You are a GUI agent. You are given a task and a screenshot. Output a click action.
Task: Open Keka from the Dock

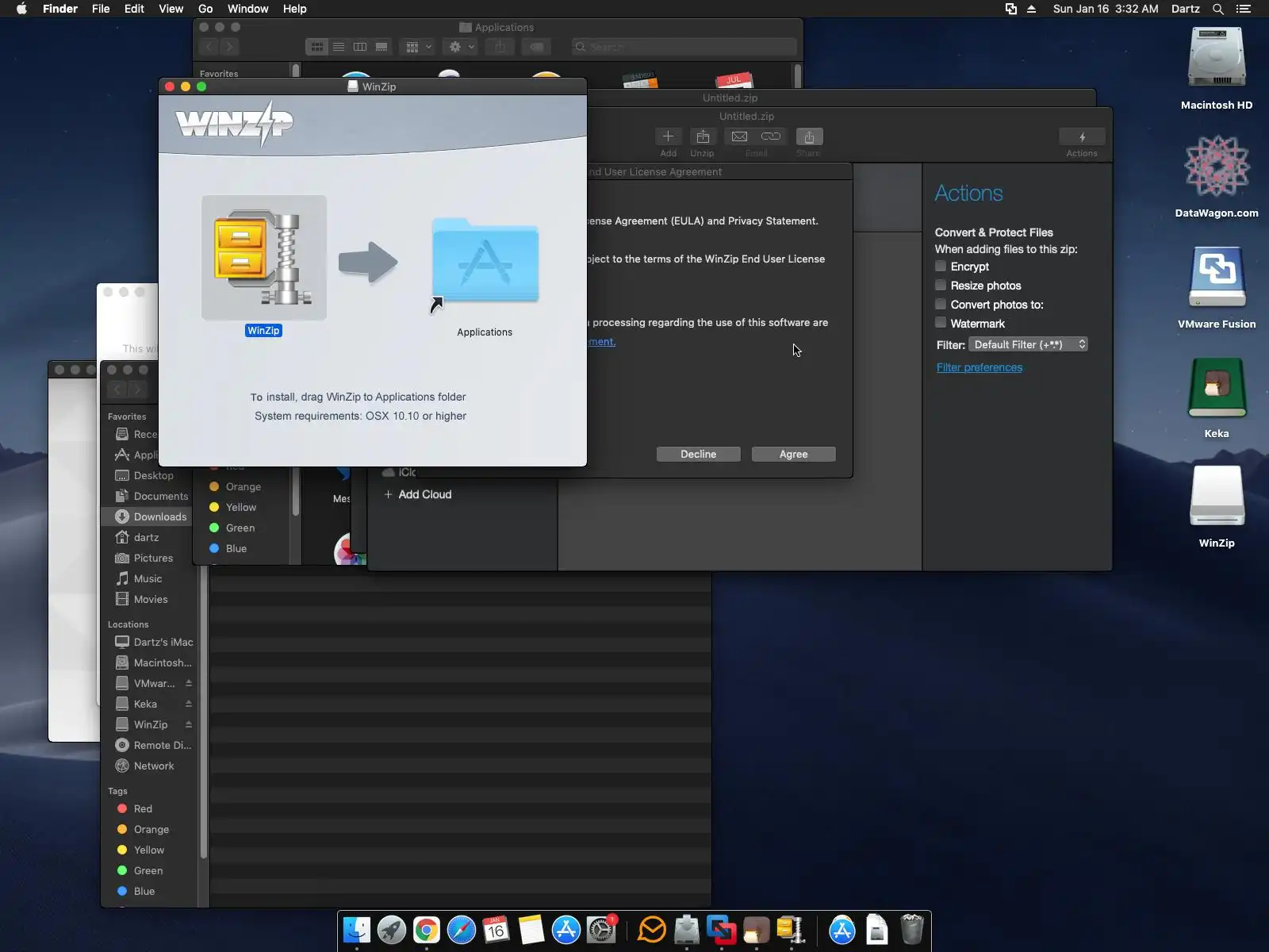click(757, 930)
